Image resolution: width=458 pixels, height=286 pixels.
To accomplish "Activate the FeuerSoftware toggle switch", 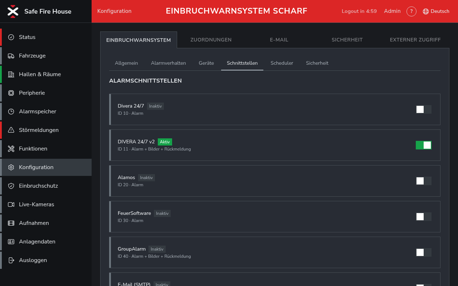I will pyautogui.click(x=424, y=217).
